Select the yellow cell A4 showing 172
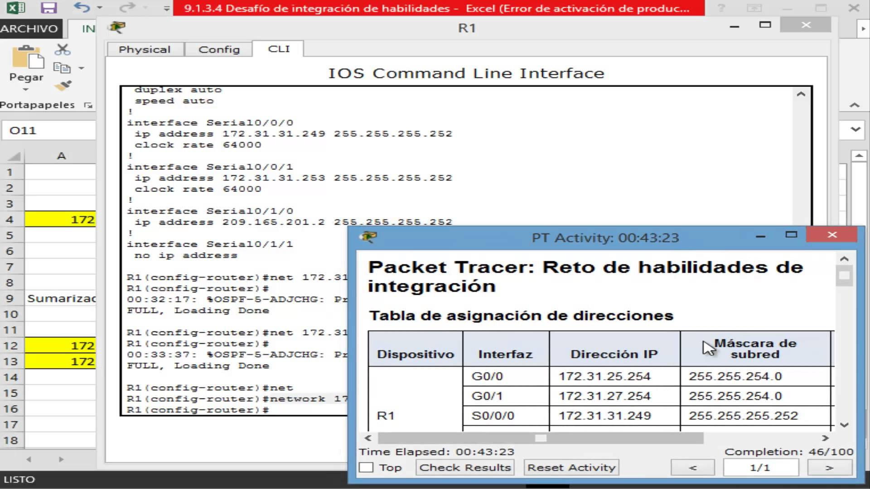The image size is (870, 489). 60,220
